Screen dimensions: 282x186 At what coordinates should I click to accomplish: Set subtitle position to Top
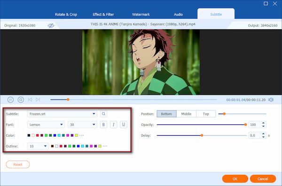tap(206, 114)
